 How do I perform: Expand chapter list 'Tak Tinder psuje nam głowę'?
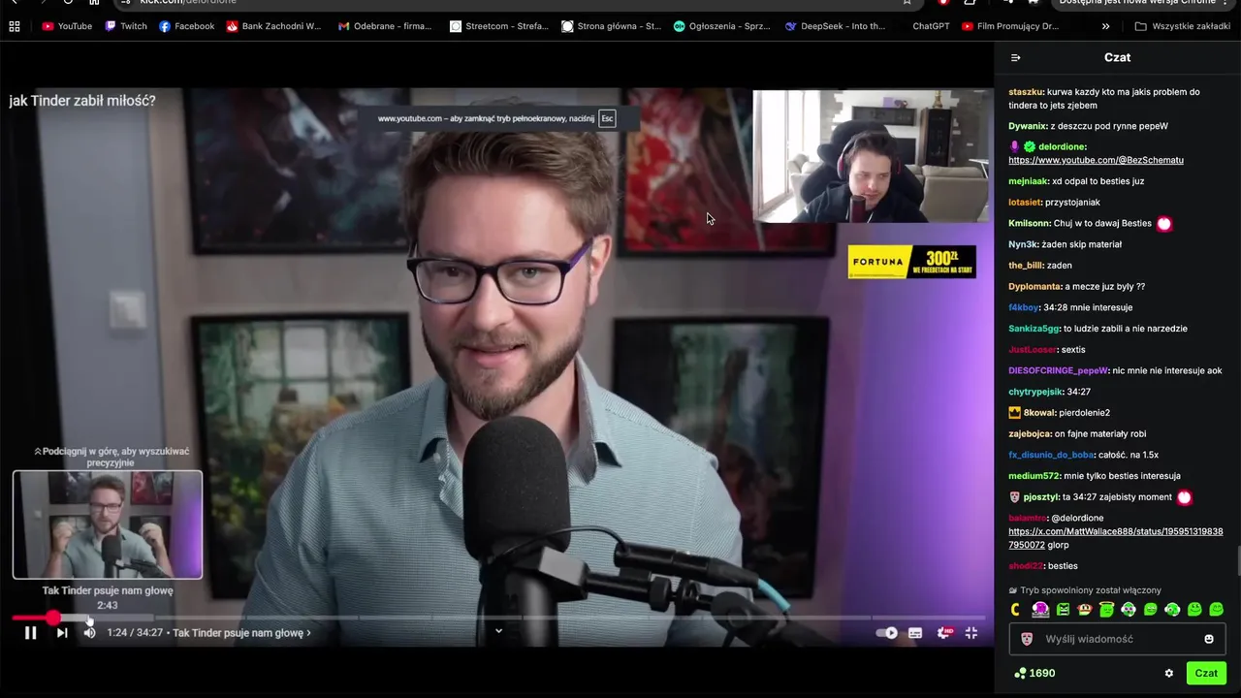tap(241, 633)
